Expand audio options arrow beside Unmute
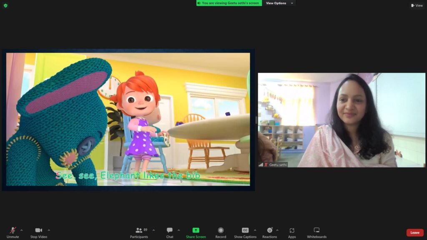427x240 pixels. click(x=22, y=230)
